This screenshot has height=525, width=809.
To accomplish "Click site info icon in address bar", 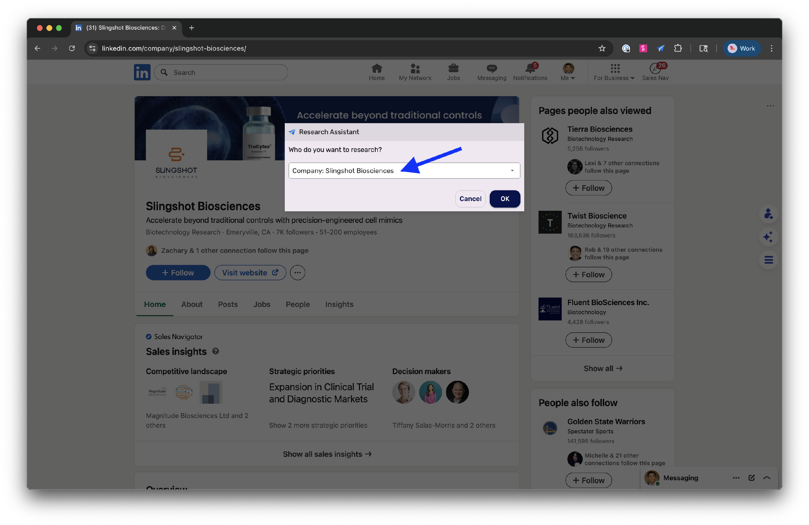I will (92, 48).
